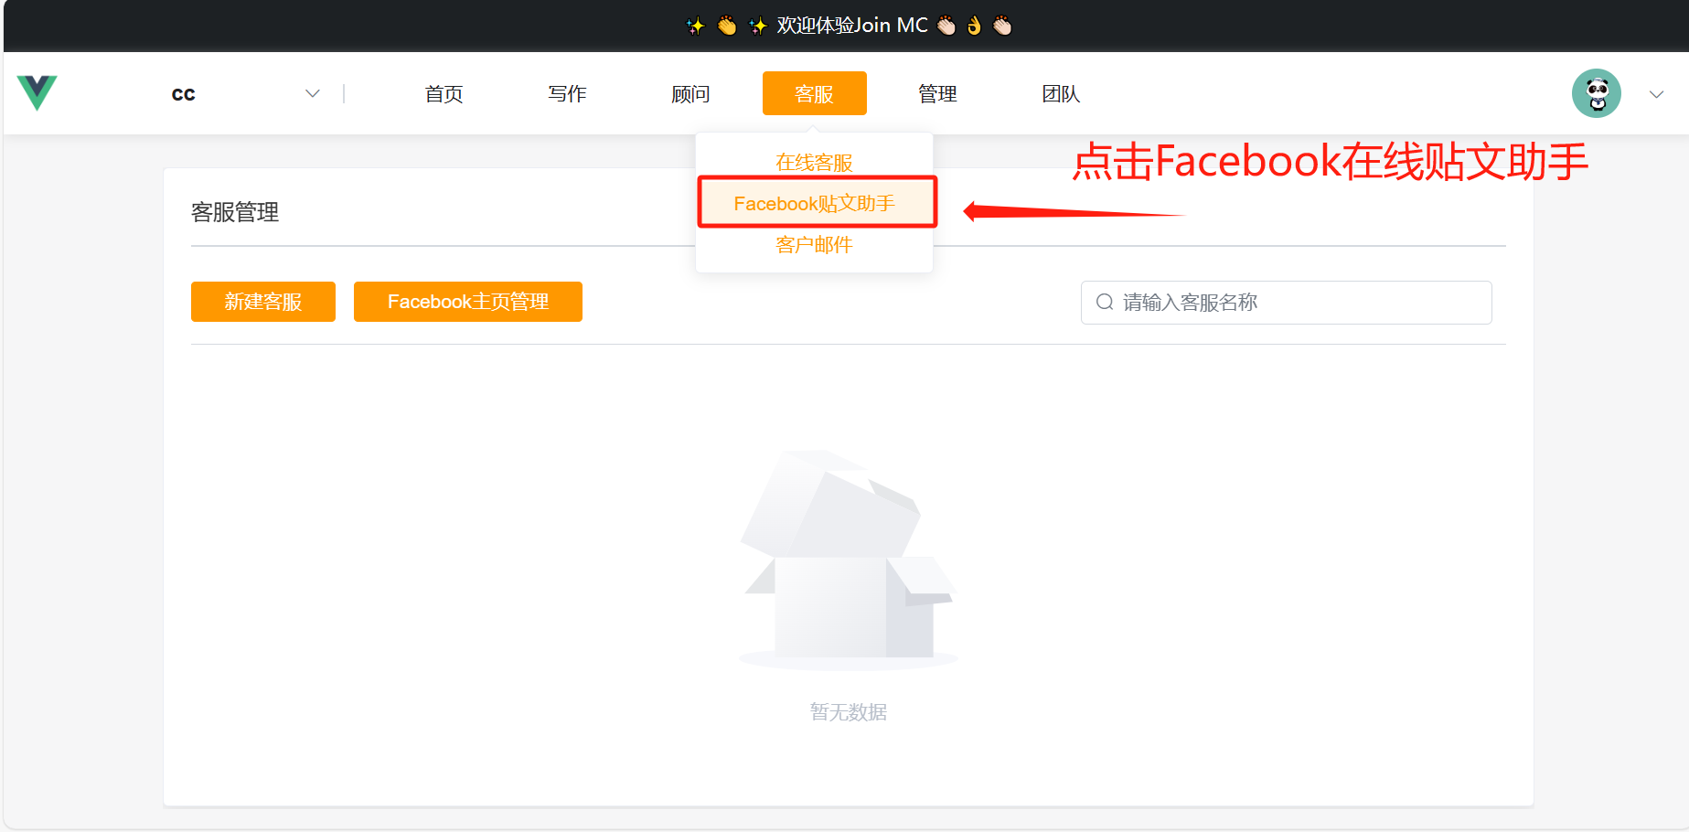1689x832 pixels.
Task: Go to the 首页 tab
Action: [444, 94]
